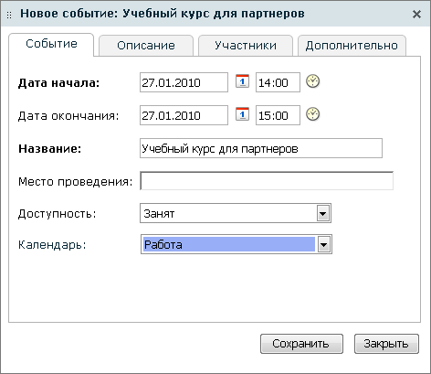Click the Календарь label
This screenshot has width=431, height=374.
coord(52,245)
